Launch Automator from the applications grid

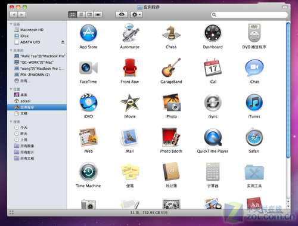click(130, 33)
